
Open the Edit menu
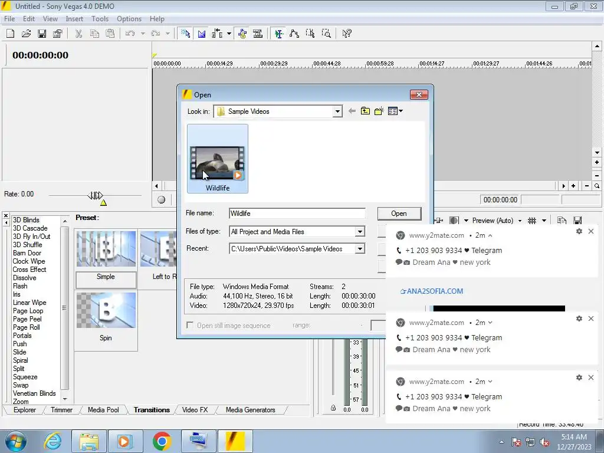tap(29, 18)
